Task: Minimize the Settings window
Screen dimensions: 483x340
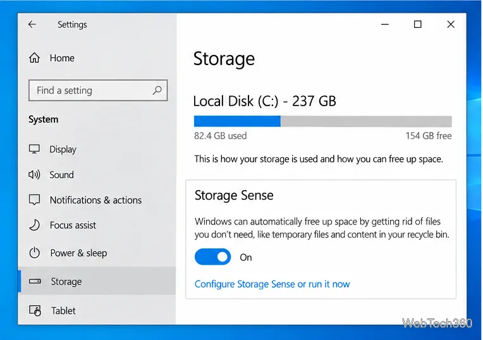Action: click(x=385, y=24)
